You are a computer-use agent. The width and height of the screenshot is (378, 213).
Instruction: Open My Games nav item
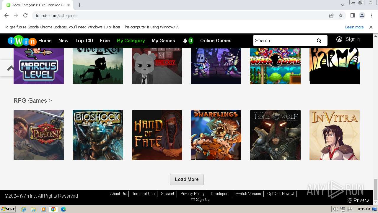pos(163,41)
